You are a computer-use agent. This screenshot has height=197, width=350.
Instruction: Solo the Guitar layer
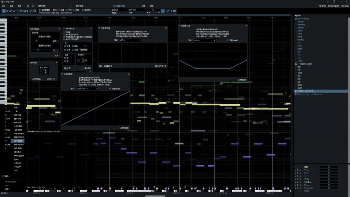[297, 173]
